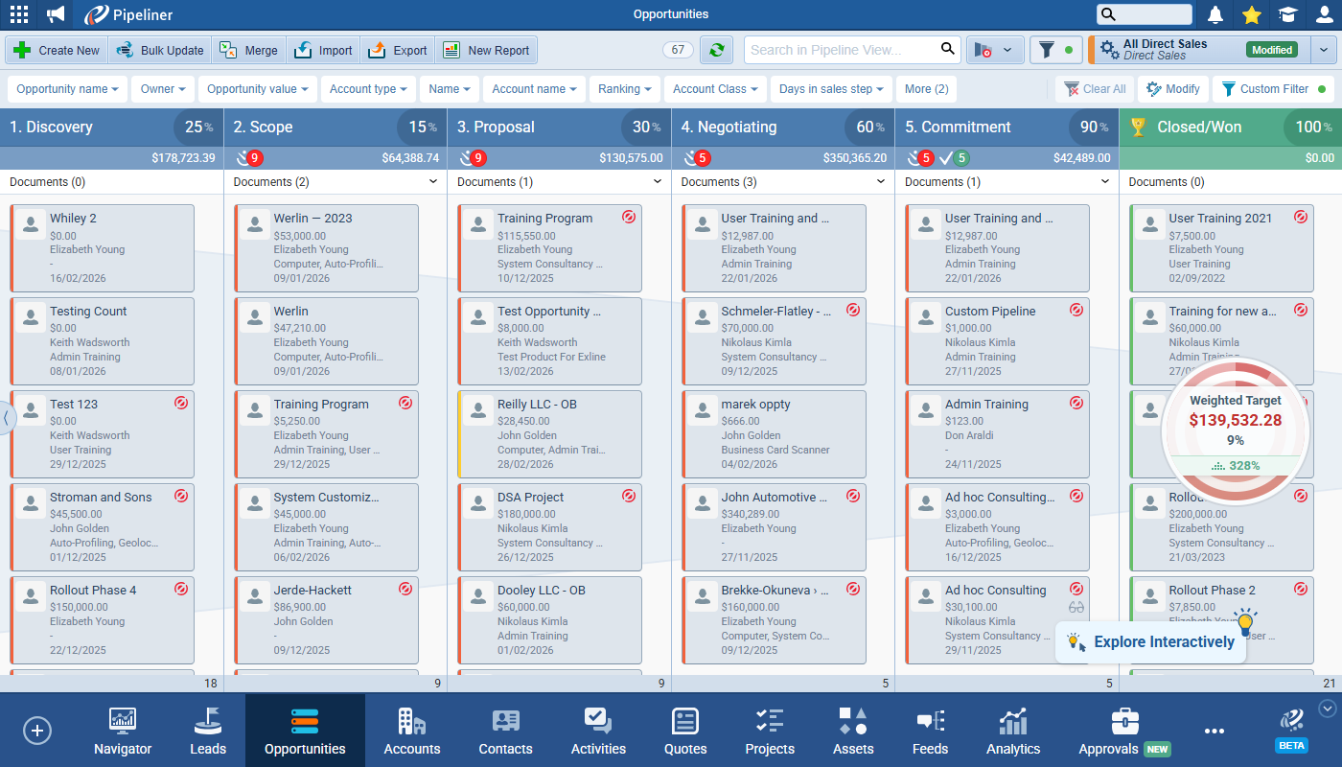Open the Account Class filter dropdown

coord(715,89)
